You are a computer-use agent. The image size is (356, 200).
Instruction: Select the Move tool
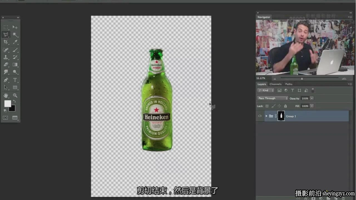click(x=15, y=27)
